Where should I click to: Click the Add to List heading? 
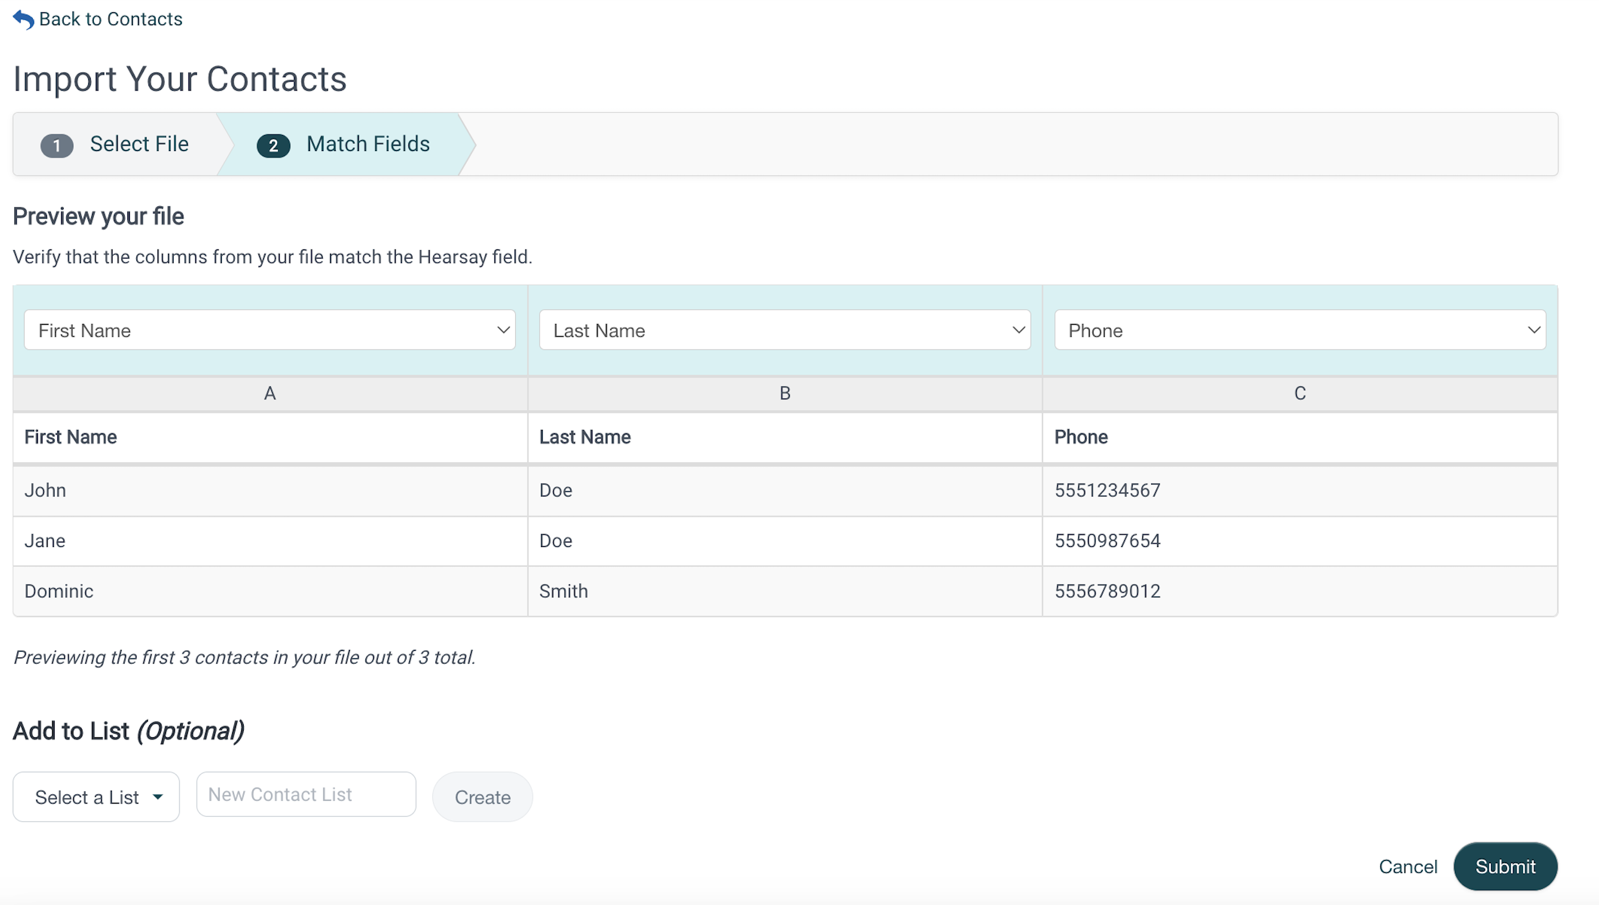(x=129, y=731)
